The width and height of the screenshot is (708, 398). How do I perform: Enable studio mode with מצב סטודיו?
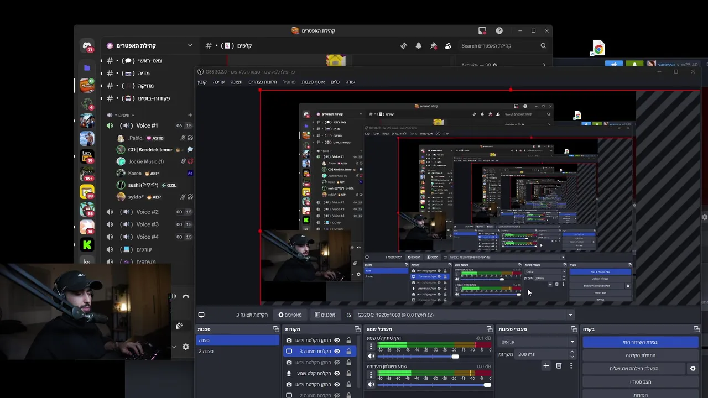[641, 382]
